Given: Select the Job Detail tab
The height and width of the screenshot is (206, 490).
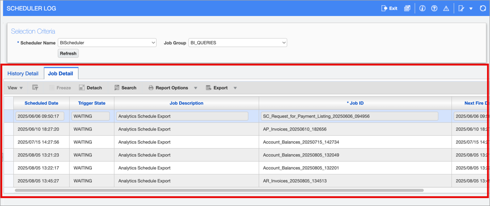Looking at the screenshot, I should (60, 74).
